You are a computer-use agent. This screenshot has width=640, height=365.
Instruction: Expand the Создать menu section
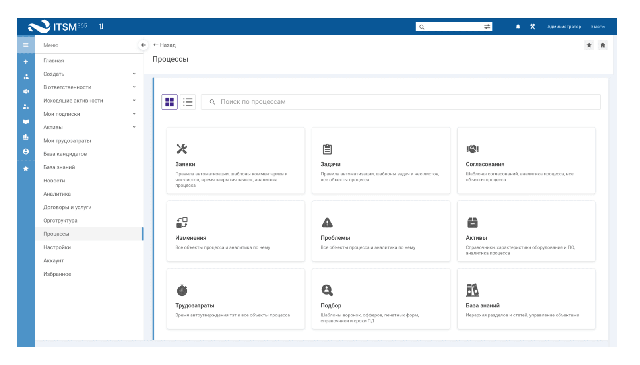[x=134, y=74]
